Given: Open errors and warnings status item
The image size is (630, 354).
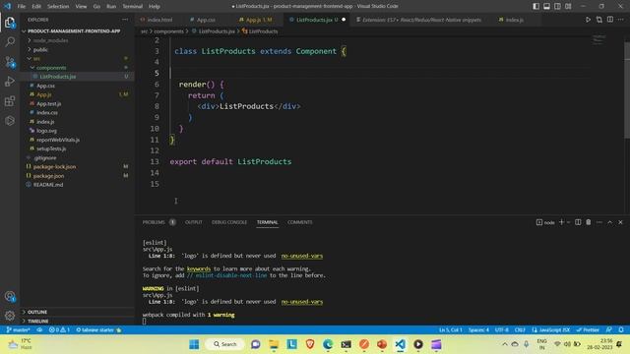Looking at the screenshot, I should (59, 330).
